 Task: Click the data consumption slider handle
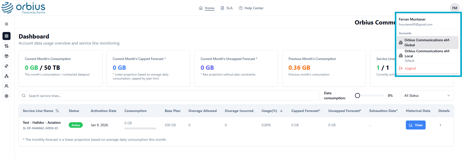point(357,95)
